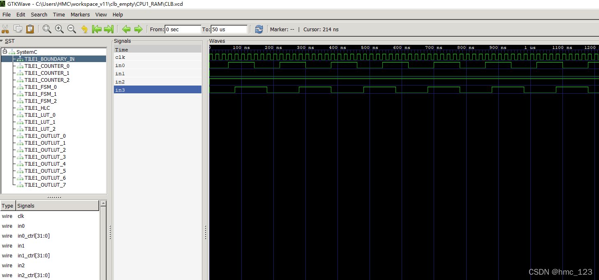This screenshot has width=599, height=280.
Task: Click the Copy Traces icon
Action: pyautogui.click(x=18, y=29)
